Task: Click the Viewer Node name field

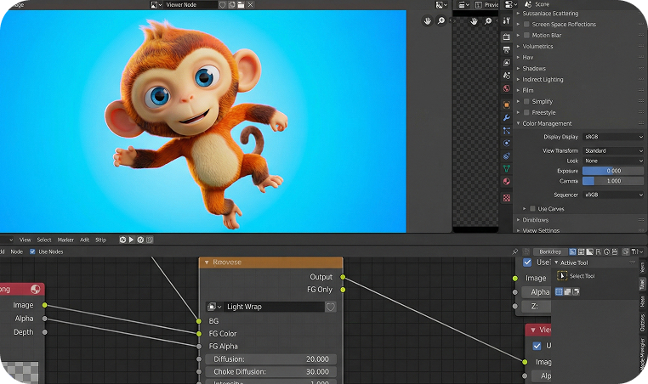Action: click(190, 5)
